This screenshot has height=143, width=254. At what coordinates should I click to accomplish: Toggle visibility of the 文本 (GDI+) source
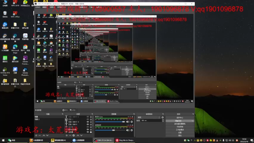pos(88,125)
